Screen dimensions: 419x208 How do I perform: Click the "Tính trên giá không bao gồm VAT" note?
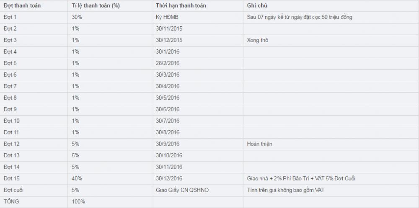286,190
